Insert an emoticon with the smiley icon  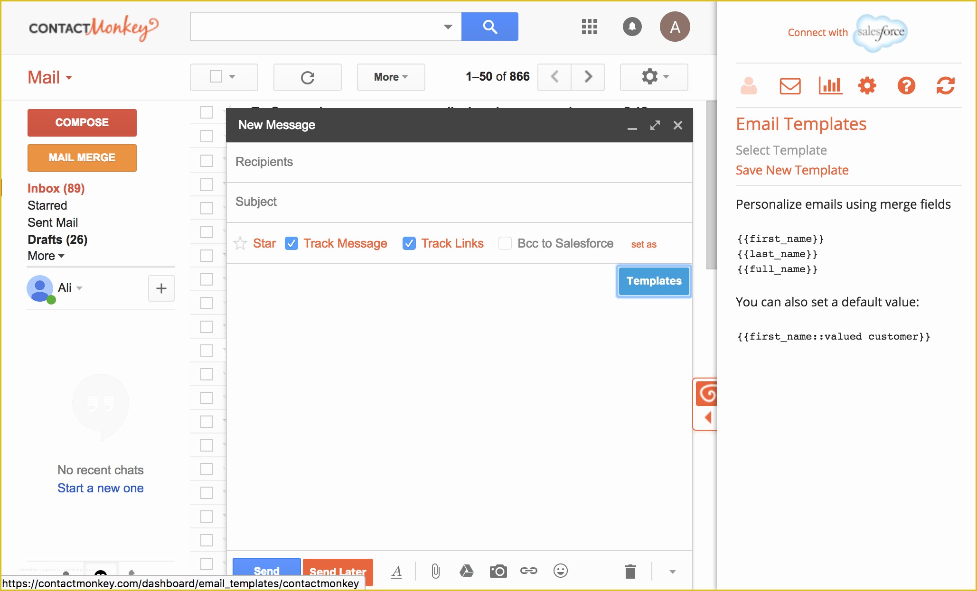click(x=560, y=571)
